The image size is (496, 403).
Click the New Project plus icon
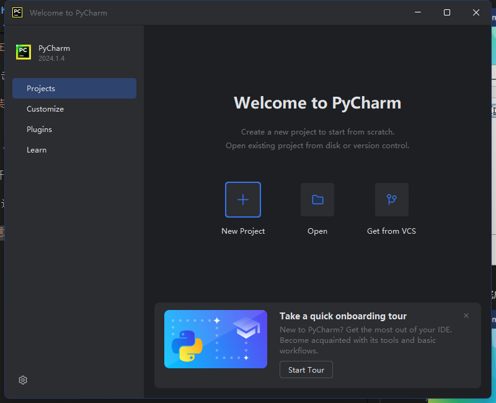click(x=243, y=200)
